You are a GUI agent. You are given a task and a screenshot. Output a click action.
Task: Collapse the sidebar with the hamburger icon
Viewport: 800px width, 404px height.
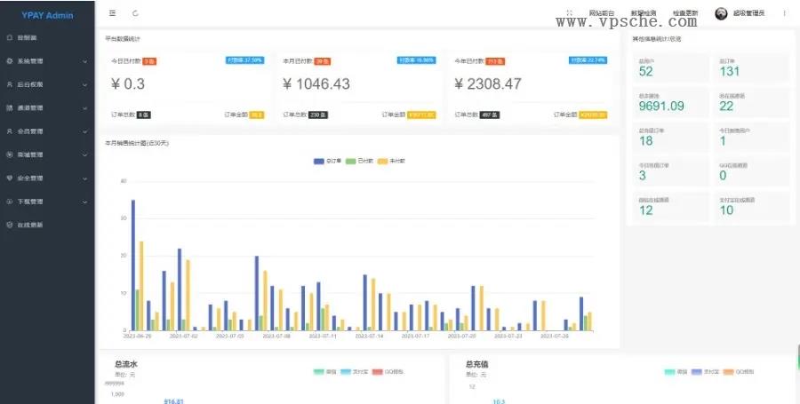pyautogui.click(x=113, y=13)
